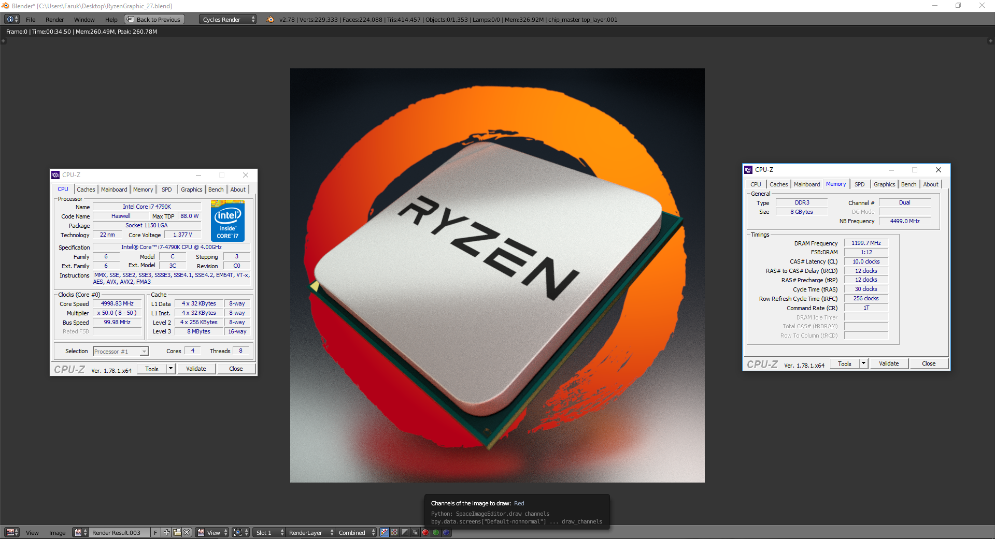Image resolution: width=995 pixels, height=539 pixels.
Task: Switch to Bench tab in left CPU-Z
Action: click(x=216, y=190)
